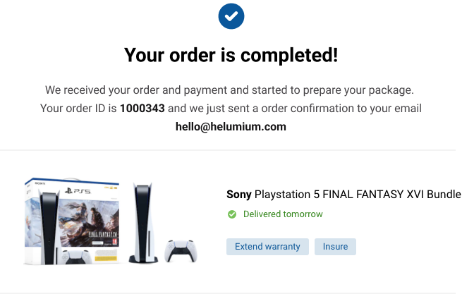Click the hello@helumium.com email address
The image size is (462, 294).
[x=231, y=127]
